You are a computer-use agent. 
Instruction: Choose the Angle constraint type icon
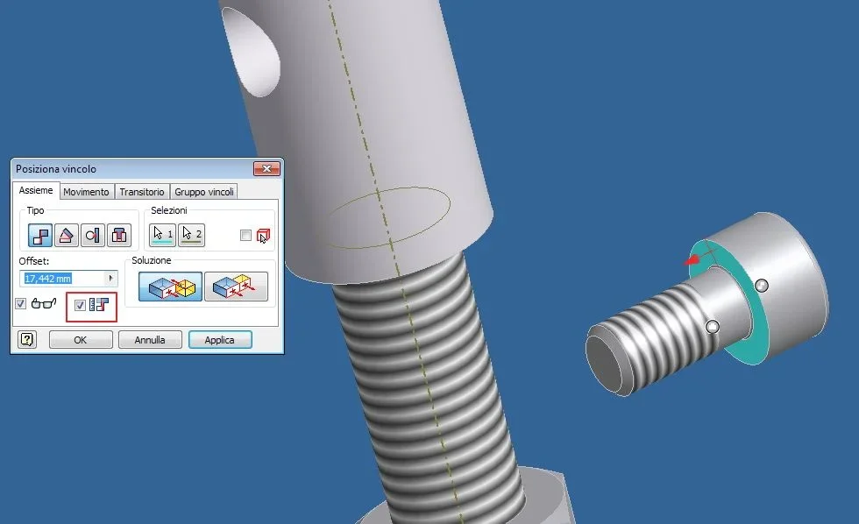click(x=67, y=236)
